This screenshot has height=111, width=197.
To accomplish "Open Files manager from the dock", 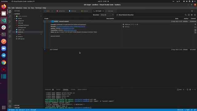I will tap(4, 13).
